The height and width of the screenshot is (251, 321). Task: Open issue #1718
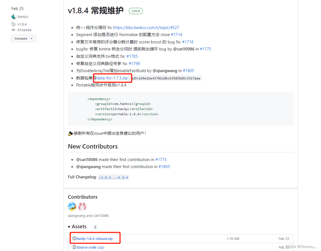click(188, 42)
